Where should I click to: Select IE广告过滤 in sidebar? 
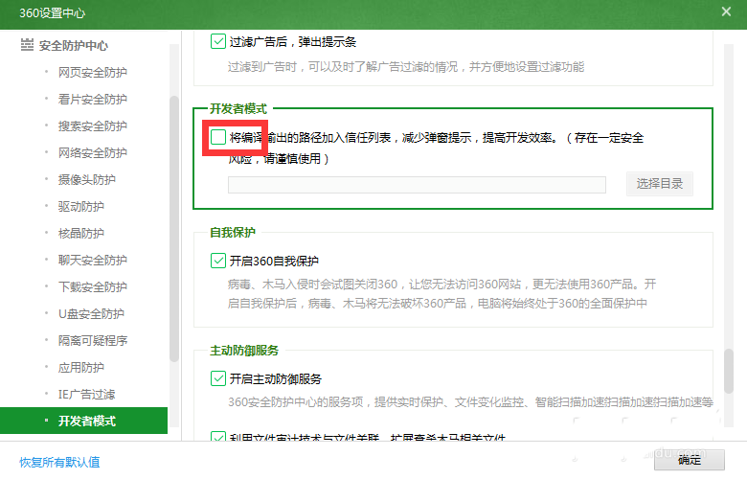87,394
